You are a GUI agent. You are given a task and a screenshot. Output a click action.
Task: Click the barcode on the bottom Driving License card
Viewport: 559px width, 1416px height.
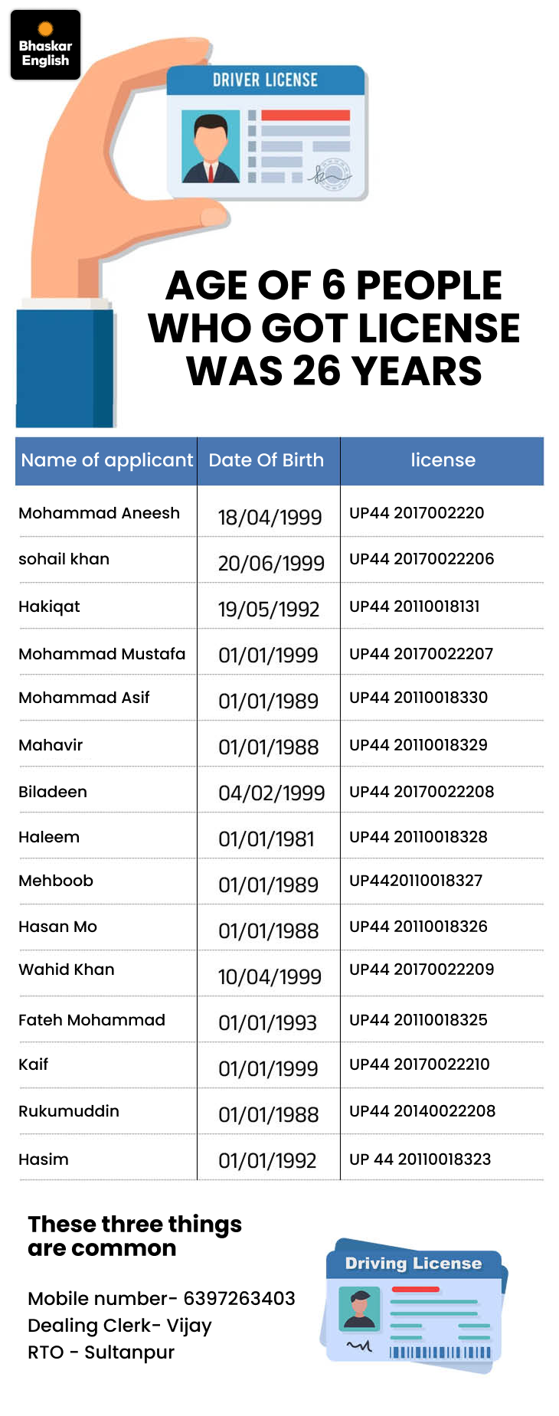(x=440, y=1352)
